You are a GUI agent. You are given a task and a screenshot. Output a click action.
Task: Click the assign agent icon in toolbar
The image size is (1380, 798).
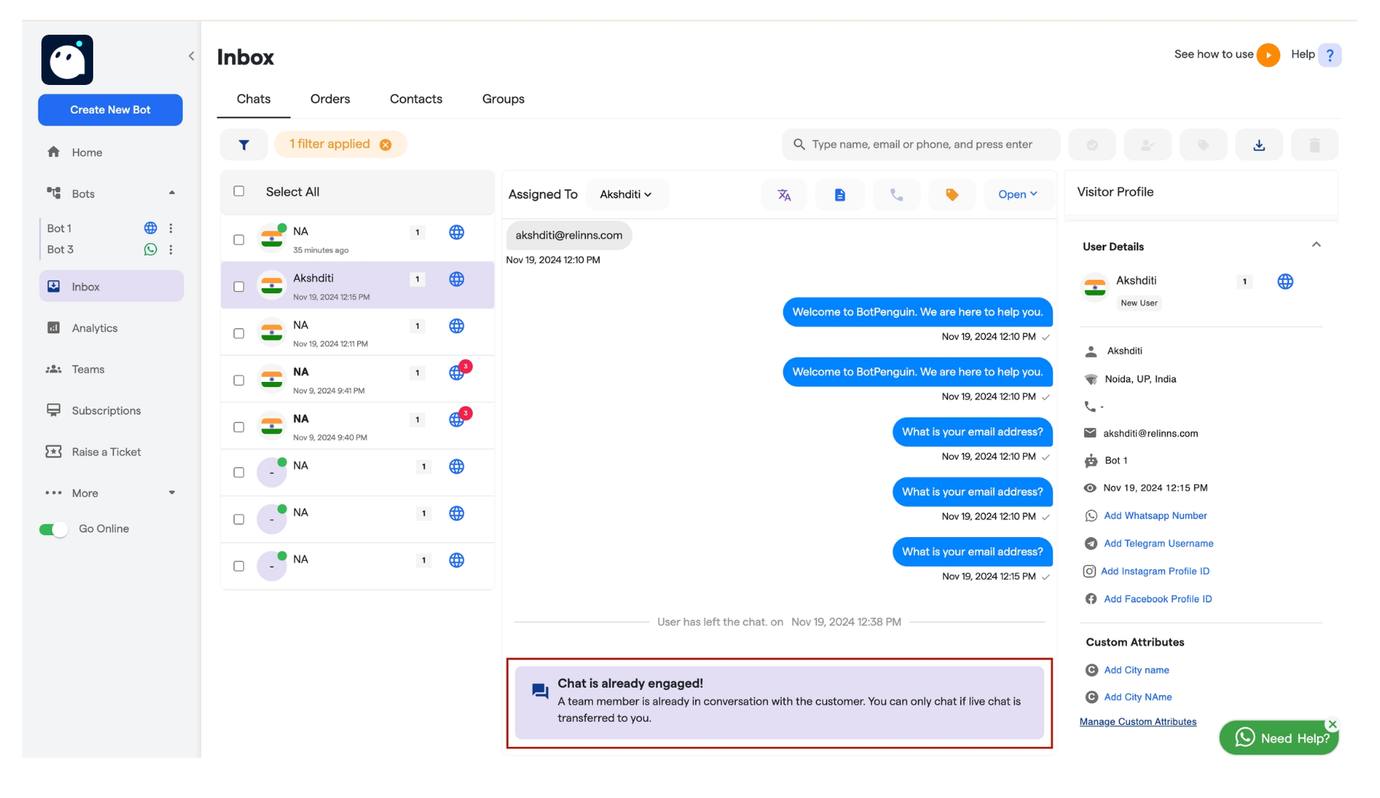(1148, 145)
